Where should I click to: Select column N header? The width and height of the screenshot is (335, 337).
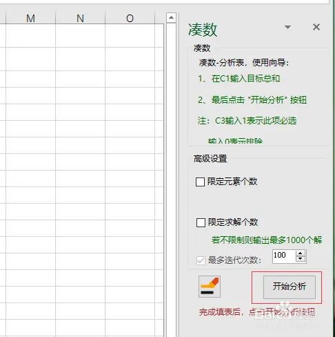[x=80, y=18]
